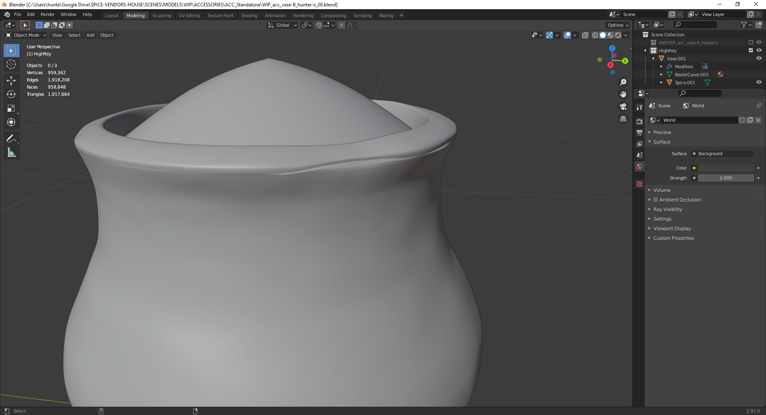766x415 pixels.
Task: Open the View Layer properties tab
Action: point(640,144)
